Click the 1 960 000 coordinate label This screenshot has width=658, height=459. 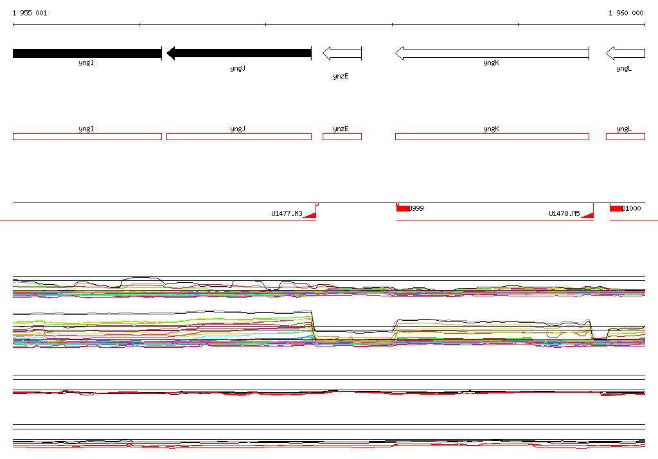coord(626,13)
